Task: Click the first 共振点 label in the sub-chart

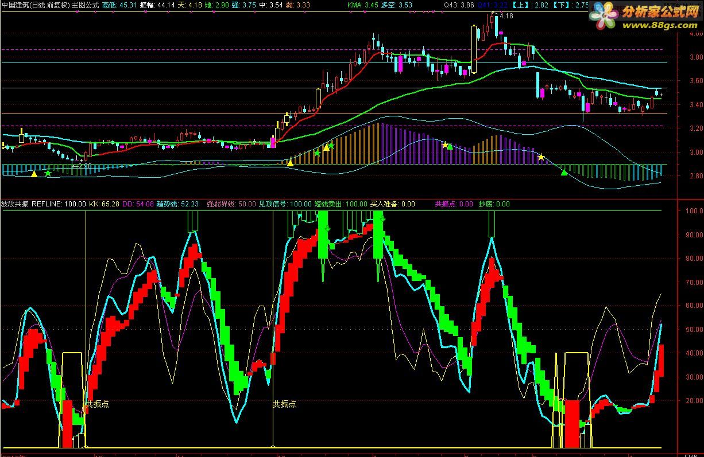Action: tap(98, 404)
